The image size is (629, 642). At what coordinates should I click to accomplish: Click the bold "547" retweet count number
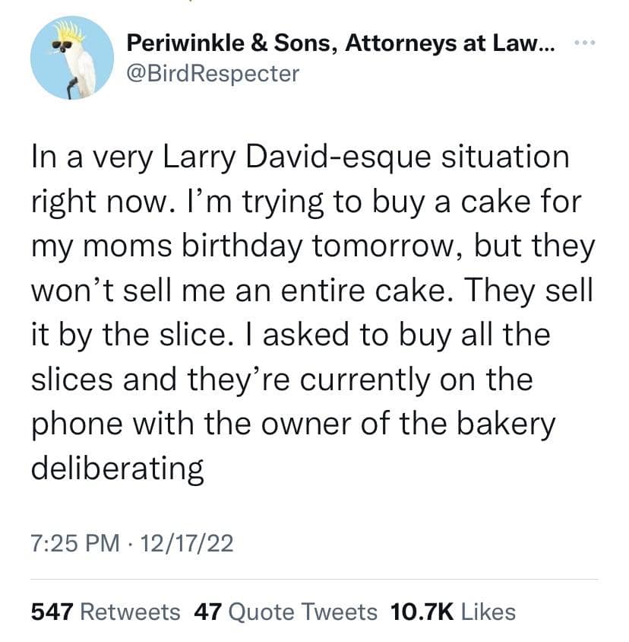52,611
